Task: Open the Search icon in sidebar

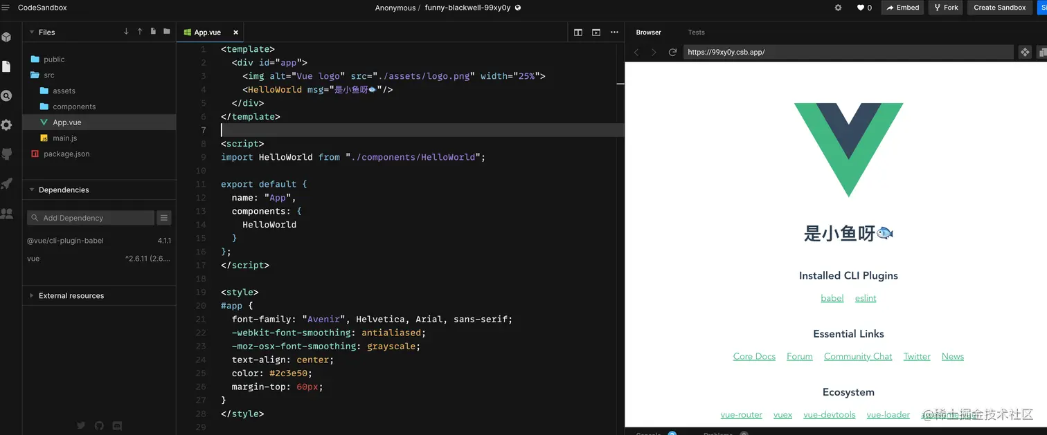Action: pyautogui.click(x=6, y=95)
